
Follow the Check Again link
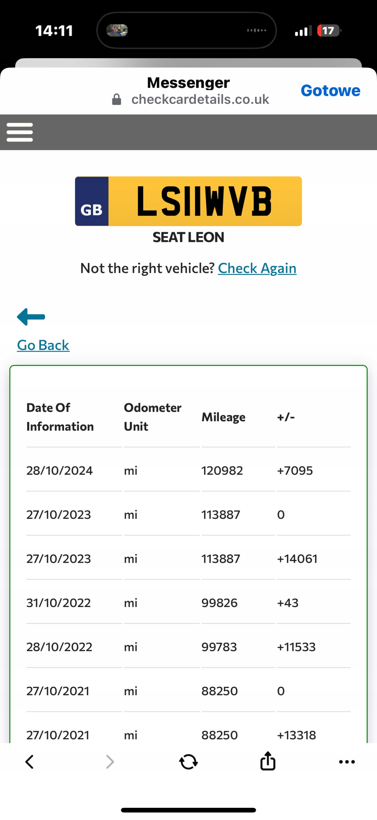pos(257,268)
